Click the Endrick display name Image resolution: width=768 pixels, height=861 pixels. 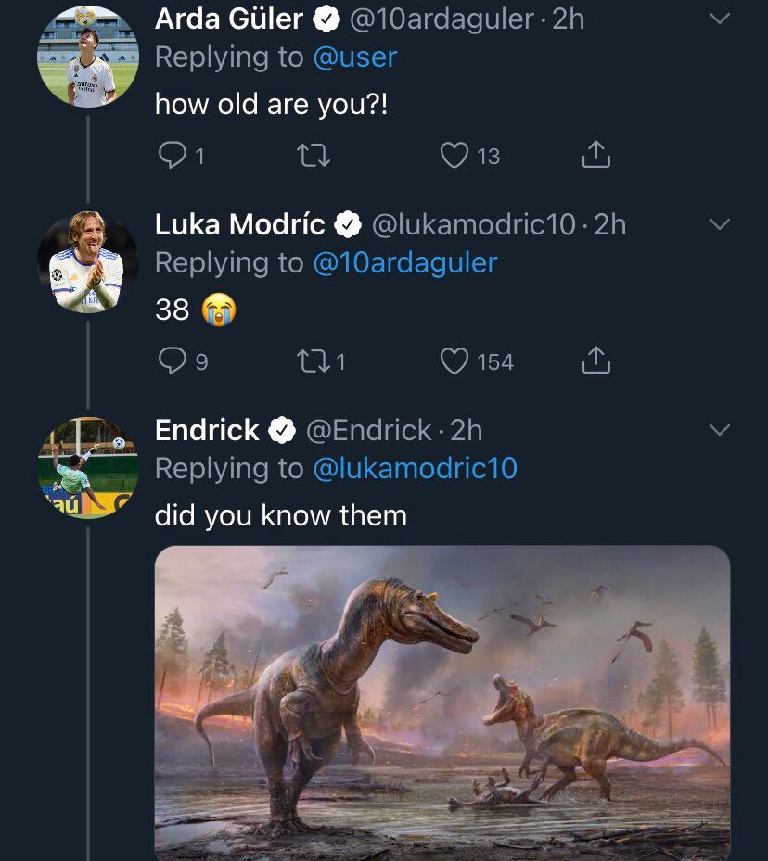207,430
